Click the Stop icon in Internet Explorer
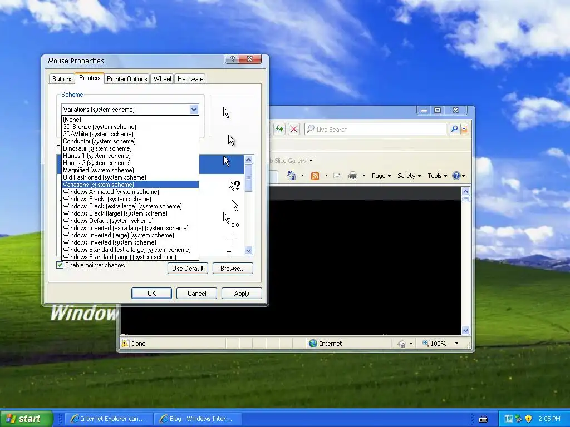 [x=294, y=129]
